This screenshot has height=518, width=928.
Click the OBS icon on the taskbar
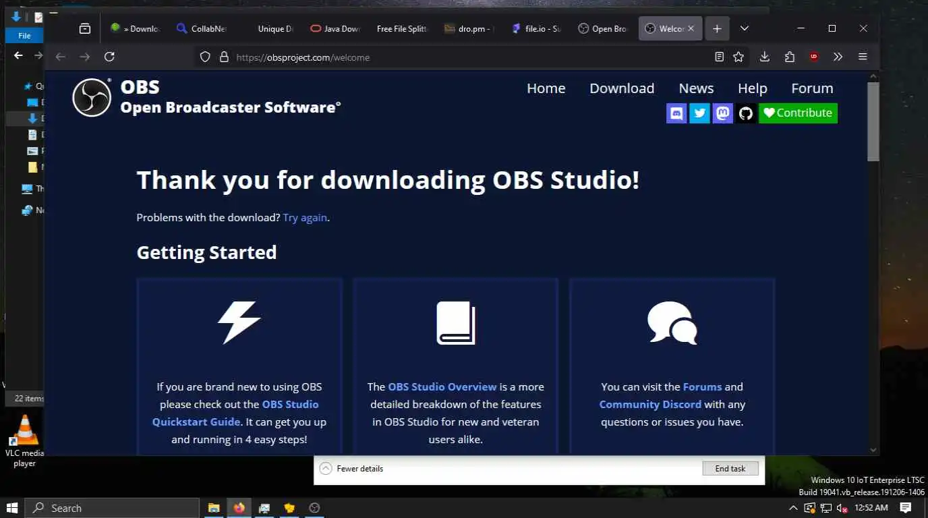pyautogui.click(x=314, y=508)
